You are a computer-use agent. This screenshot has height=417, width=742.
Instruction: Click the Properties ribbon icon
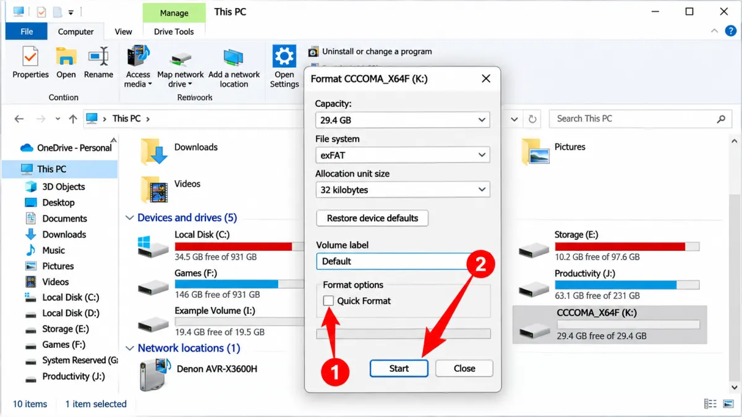[x=30, y=57]
